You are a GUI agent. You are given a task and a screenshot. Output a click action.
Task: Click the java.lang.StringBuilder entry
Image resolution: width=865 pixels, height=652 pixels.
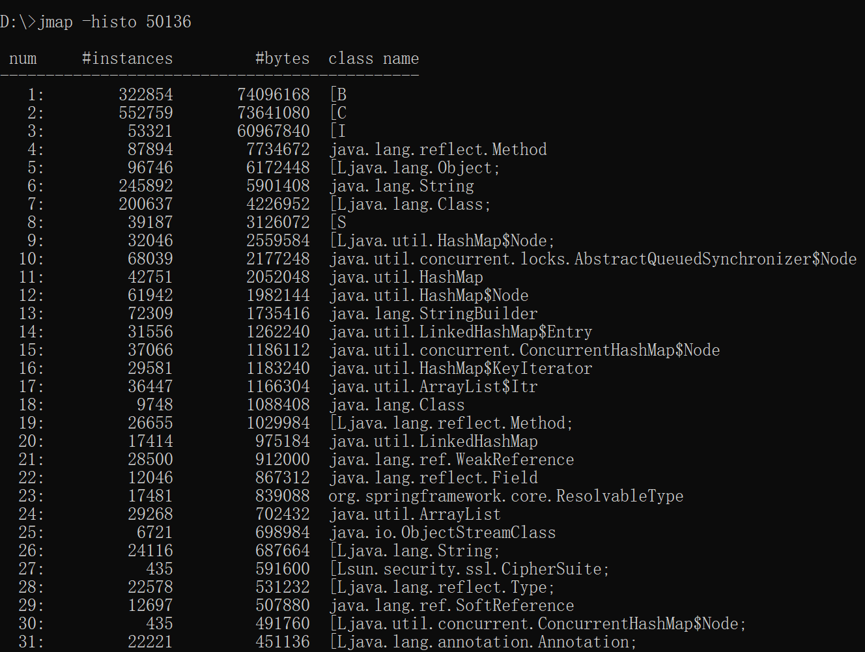pyautogui.click(x=434, y=313)
